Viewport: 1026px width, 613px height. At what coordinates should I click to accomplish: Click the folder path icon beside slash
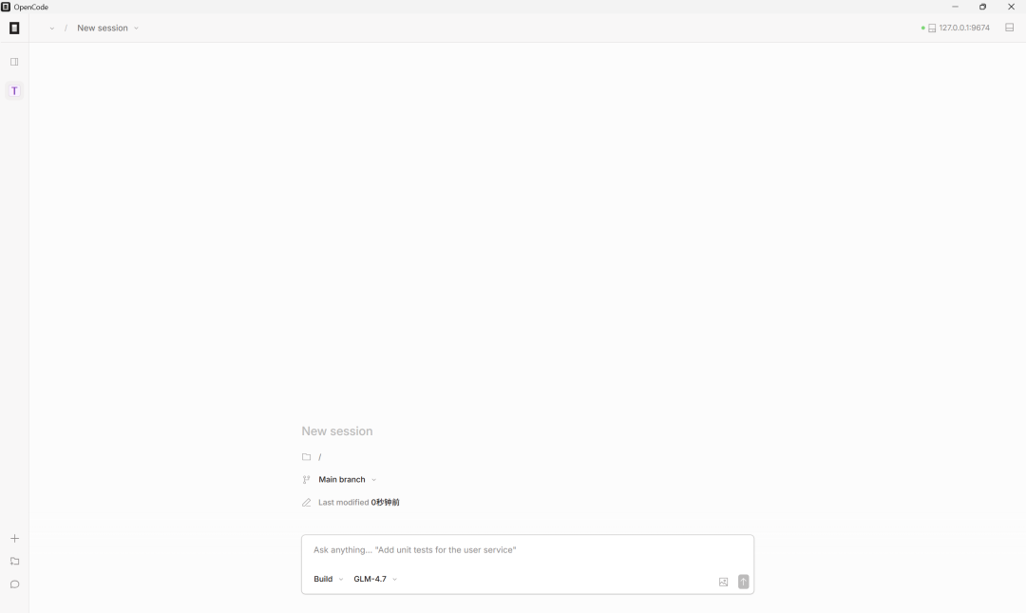point(306,456)
